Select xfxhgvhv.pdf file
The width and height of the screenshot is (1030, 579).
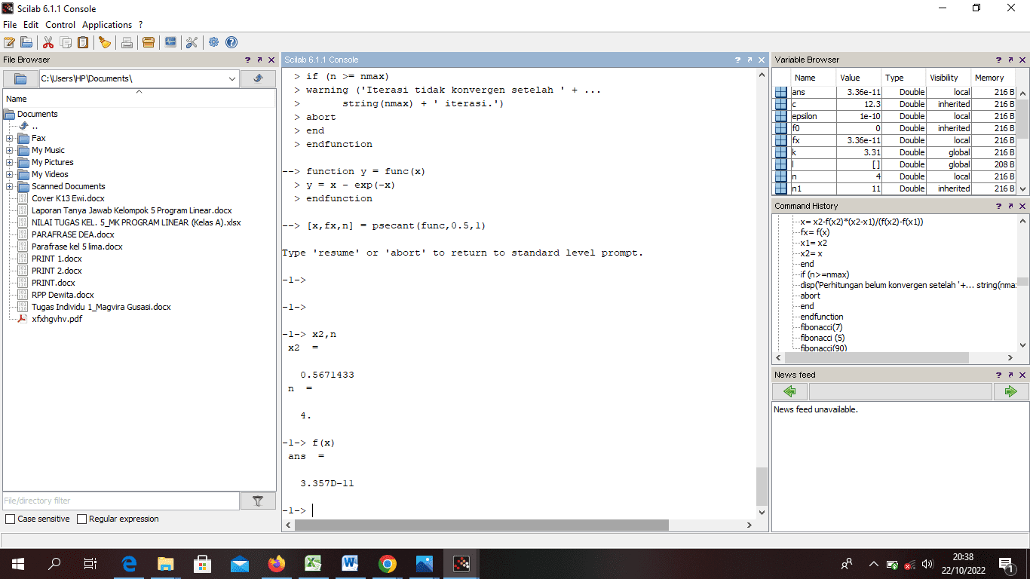coord(57,319)
